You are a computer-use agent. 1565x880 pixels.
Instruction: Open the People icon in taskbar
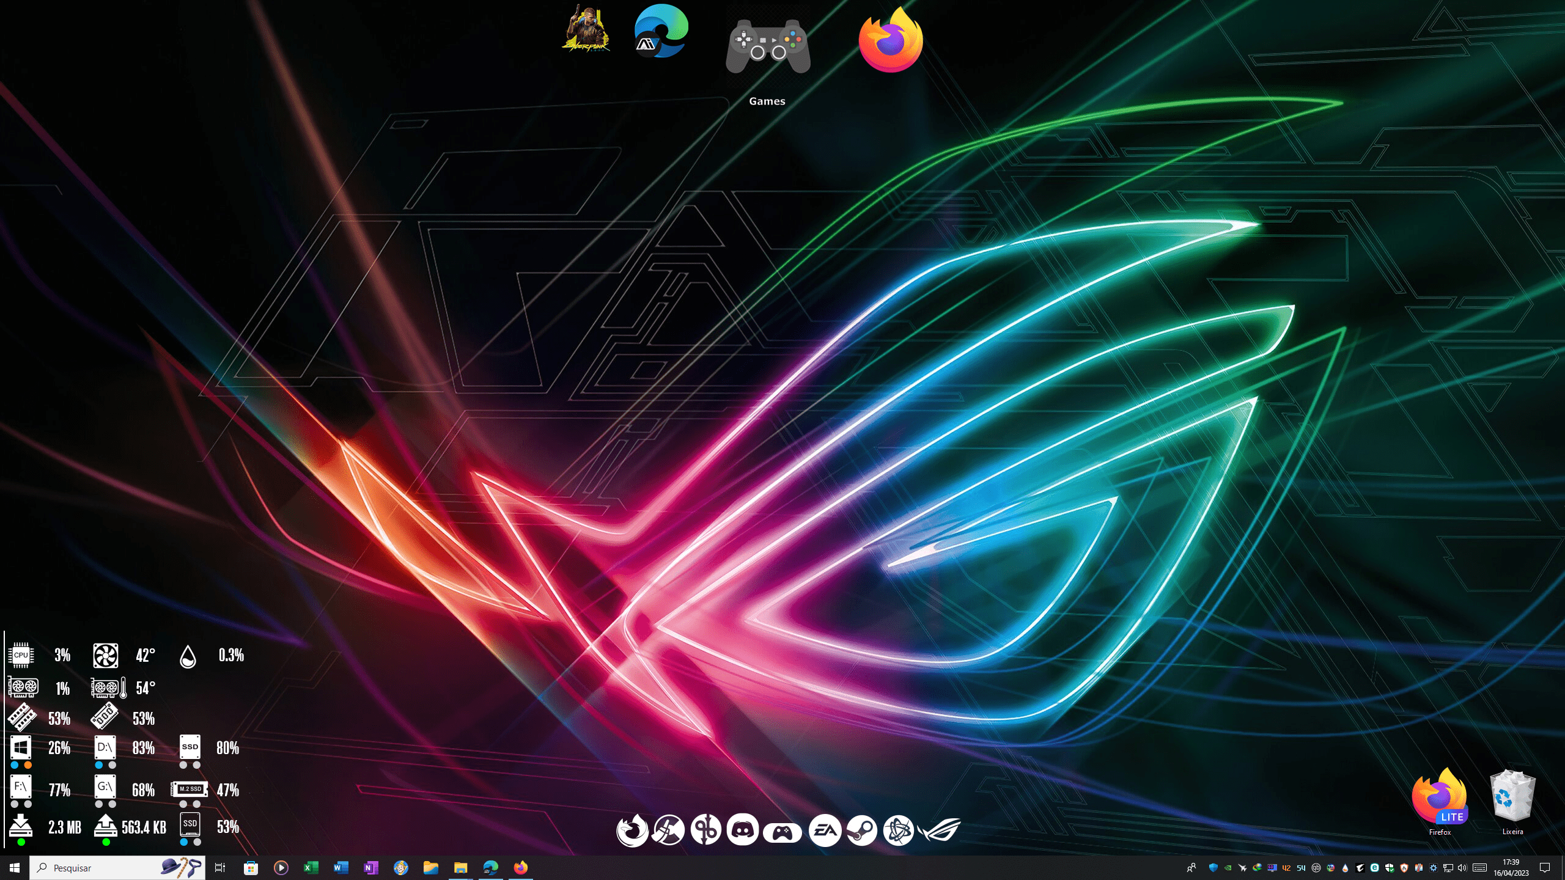(1191, 868)
